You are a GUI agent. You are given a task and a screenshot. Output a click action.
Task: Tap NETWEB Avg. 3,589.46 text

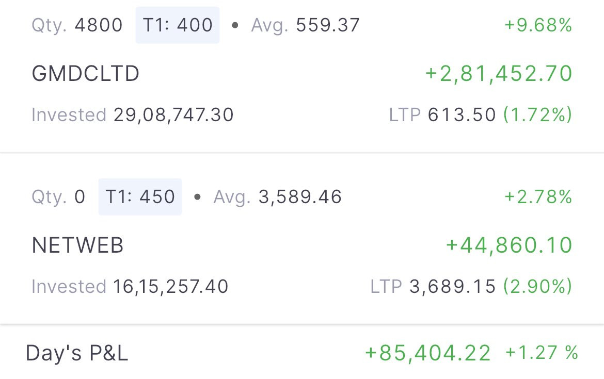point(277,197)
